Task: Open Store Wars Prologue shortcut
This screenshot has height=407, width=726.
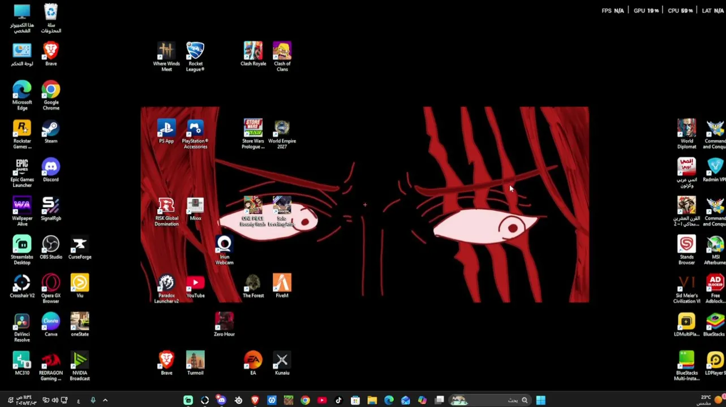Action: tap(253, 134)
